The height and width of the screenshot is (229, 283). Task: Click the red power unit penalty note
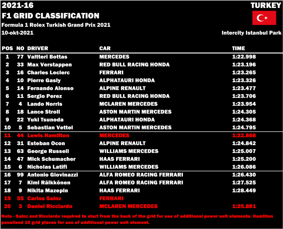click(137, 219)
